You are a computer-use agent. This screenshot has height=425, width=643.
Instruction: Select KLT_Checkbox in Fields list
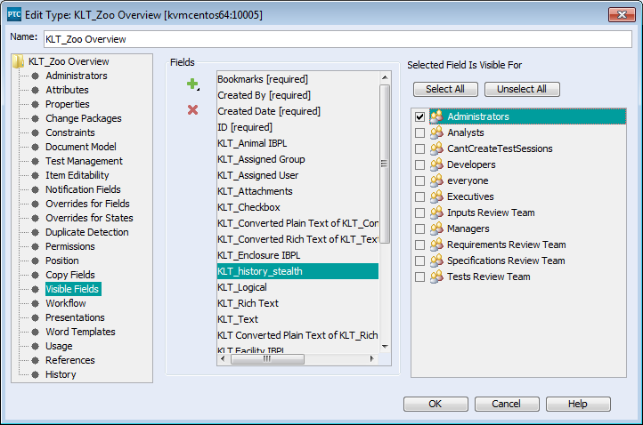pos(297,207)
